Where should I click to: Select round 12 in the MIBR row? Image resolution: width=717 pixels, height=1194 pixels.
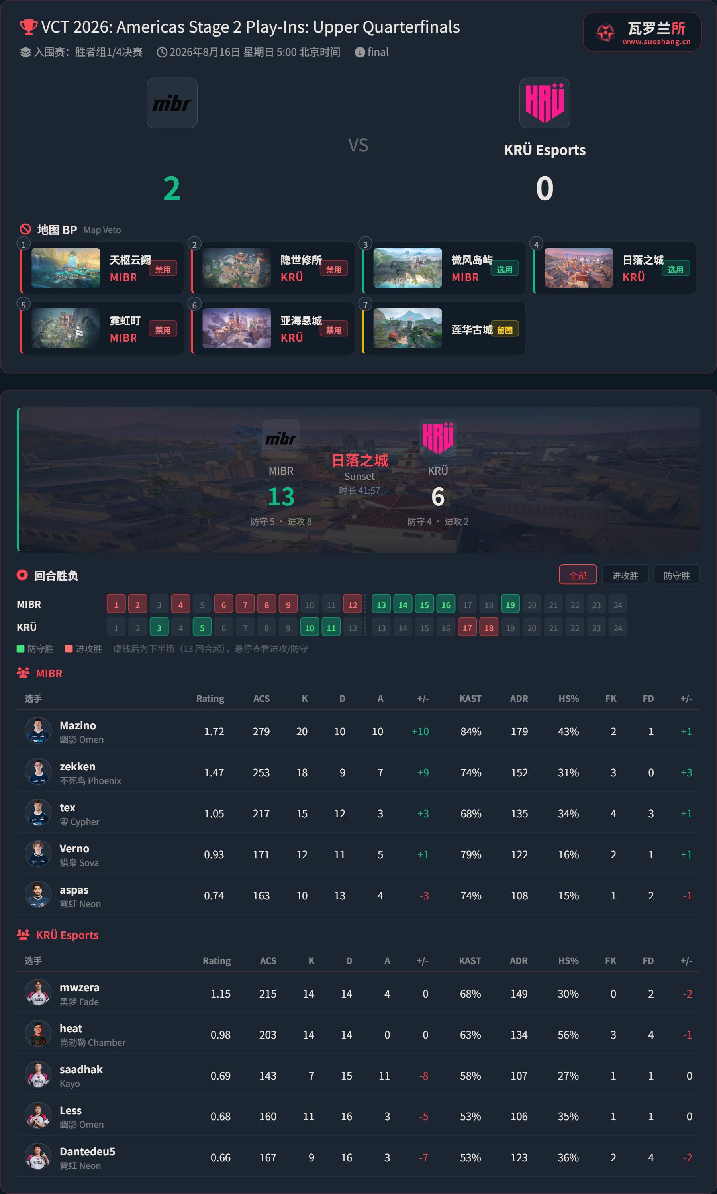point(353,604)
